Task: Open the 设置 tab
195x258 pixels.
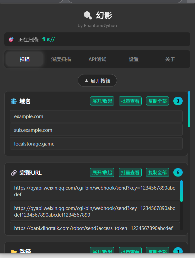Action: (134, 59)
